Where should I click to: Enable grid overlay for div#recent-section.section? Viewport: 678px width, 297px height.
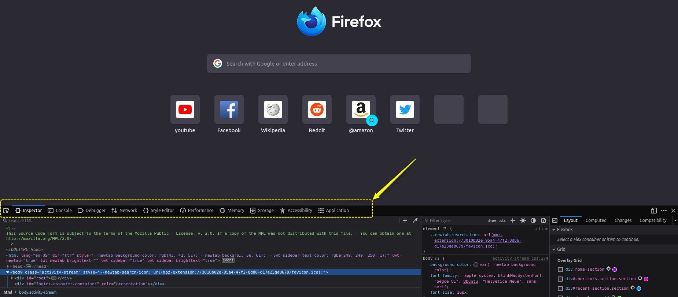click(560, 289)
